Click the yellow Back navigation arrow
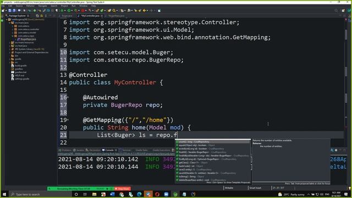This screenshot has height=198, width=352. [144, 10]
